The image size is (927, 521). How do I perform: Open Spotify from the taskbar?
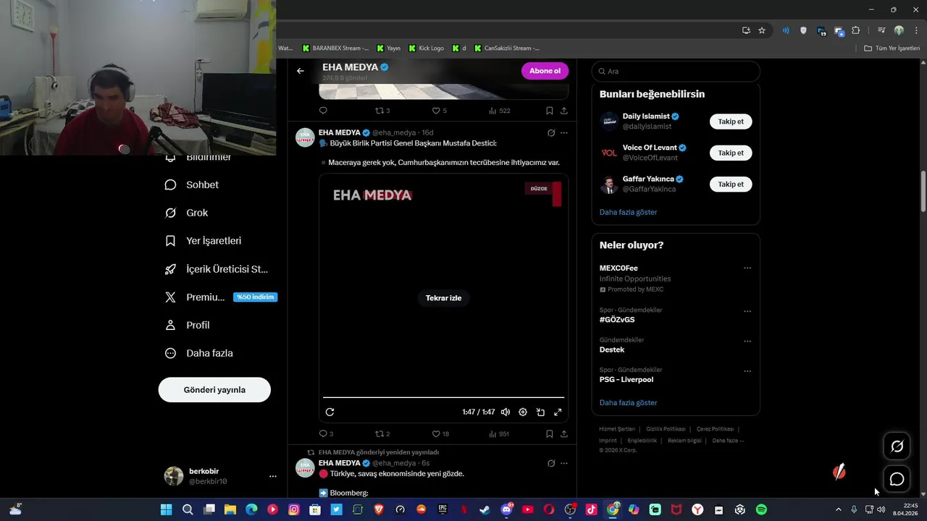761,509
